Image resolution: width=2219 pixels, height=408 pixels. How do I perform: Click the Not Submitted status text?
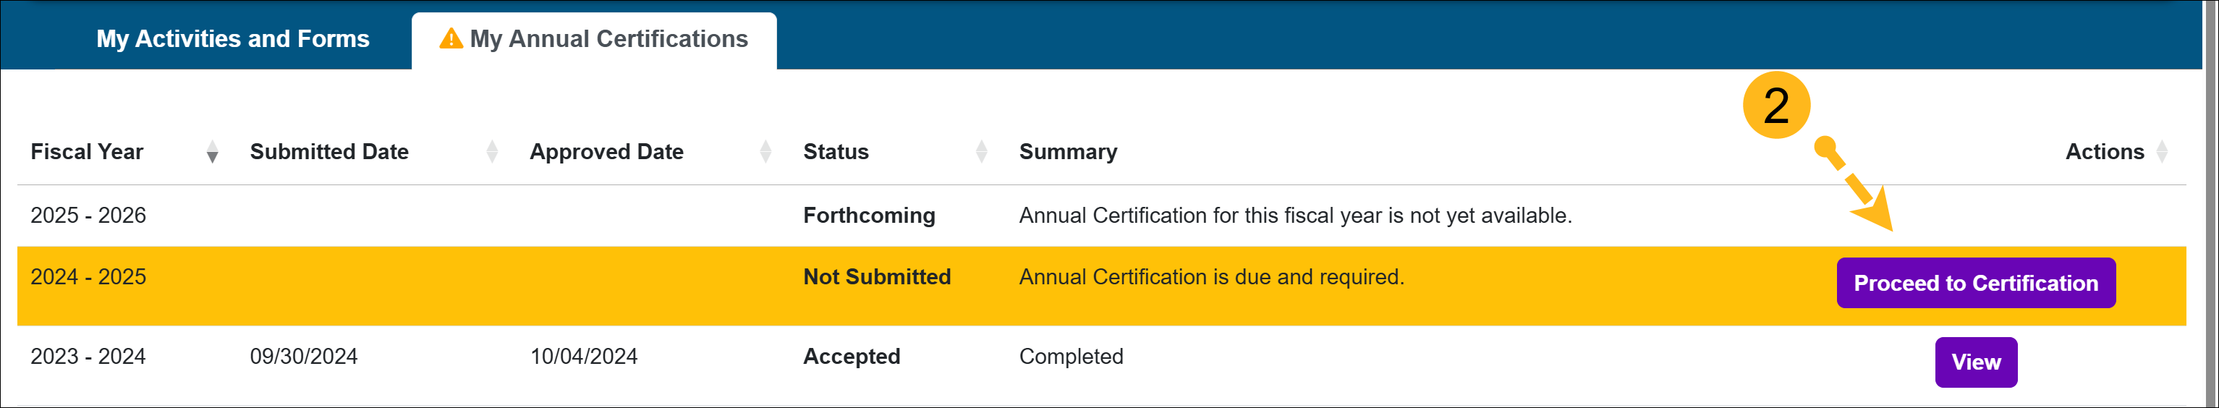click(877, 277)
